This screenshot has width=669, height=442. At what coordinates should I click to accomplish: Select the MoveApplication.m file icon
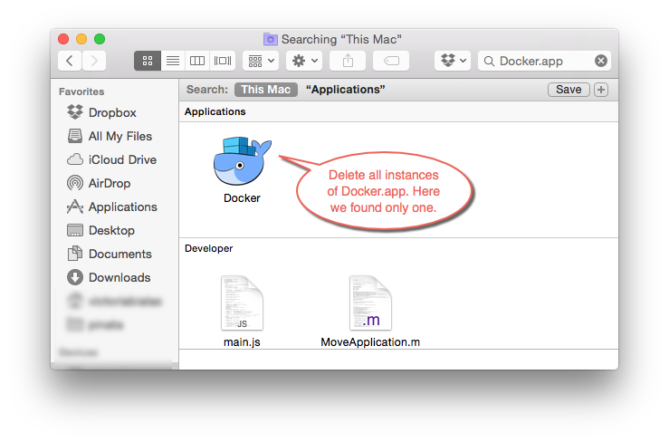coord(370,304)
